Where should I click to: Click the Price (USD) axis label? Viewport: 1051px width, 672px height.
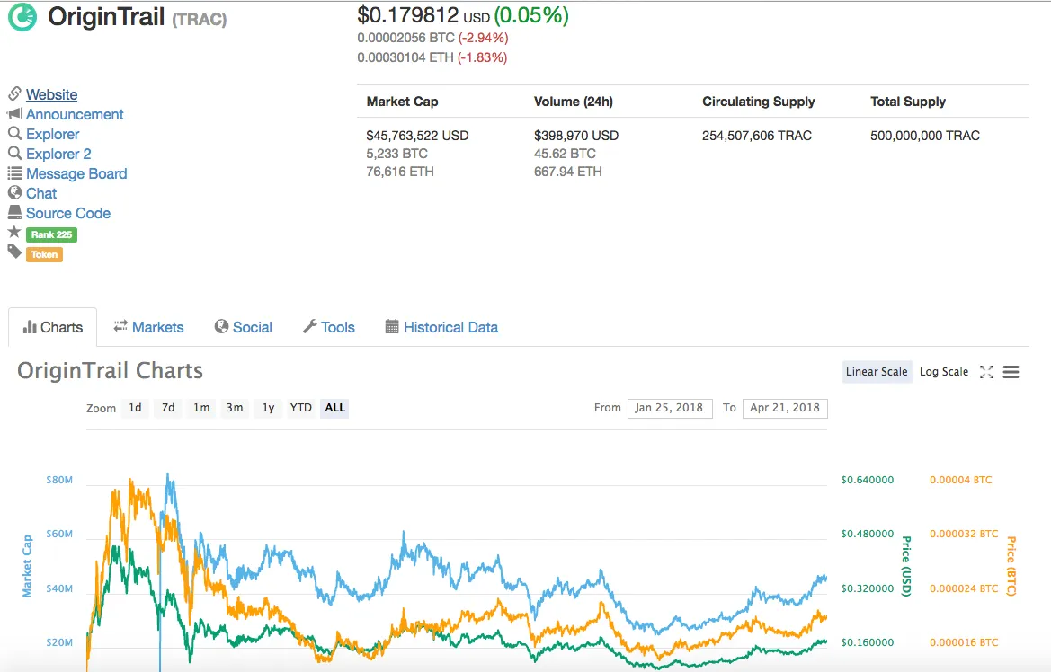pos(906,566)
